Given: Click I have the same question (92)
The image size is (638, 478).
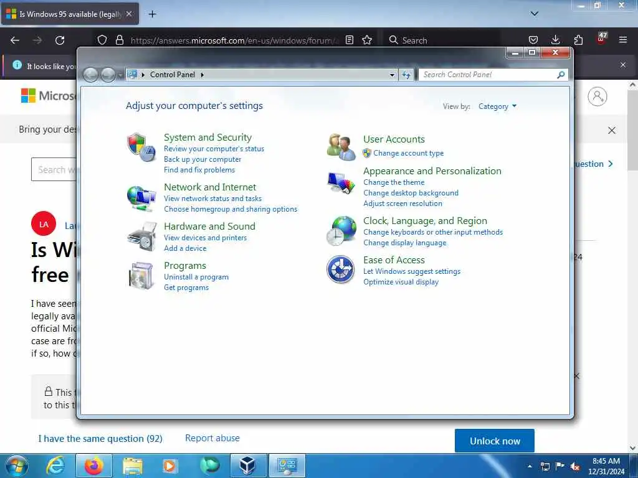Looking at the screenshot, I should click(x=100, y=439).
